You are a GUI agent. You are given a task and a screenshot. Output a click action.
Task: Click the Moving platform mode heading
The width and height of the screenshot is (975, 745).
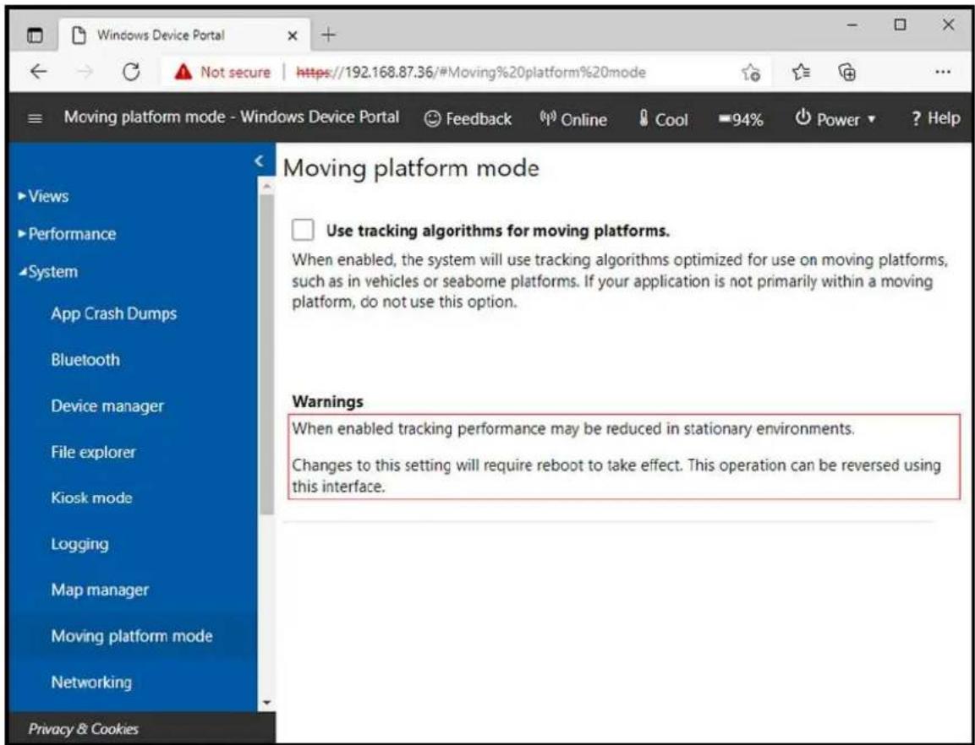click(411, 168)
